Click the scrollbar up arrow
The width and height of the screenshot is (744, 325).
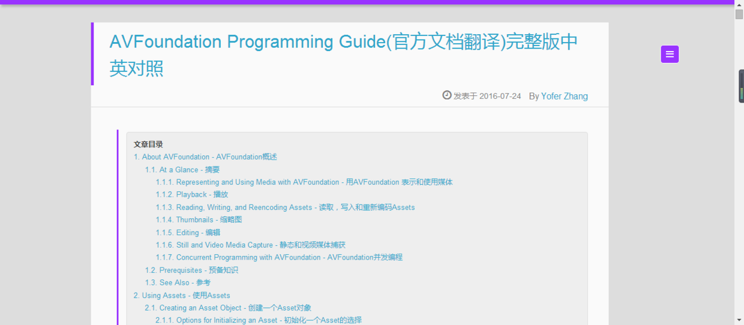[x=739, y=5]
